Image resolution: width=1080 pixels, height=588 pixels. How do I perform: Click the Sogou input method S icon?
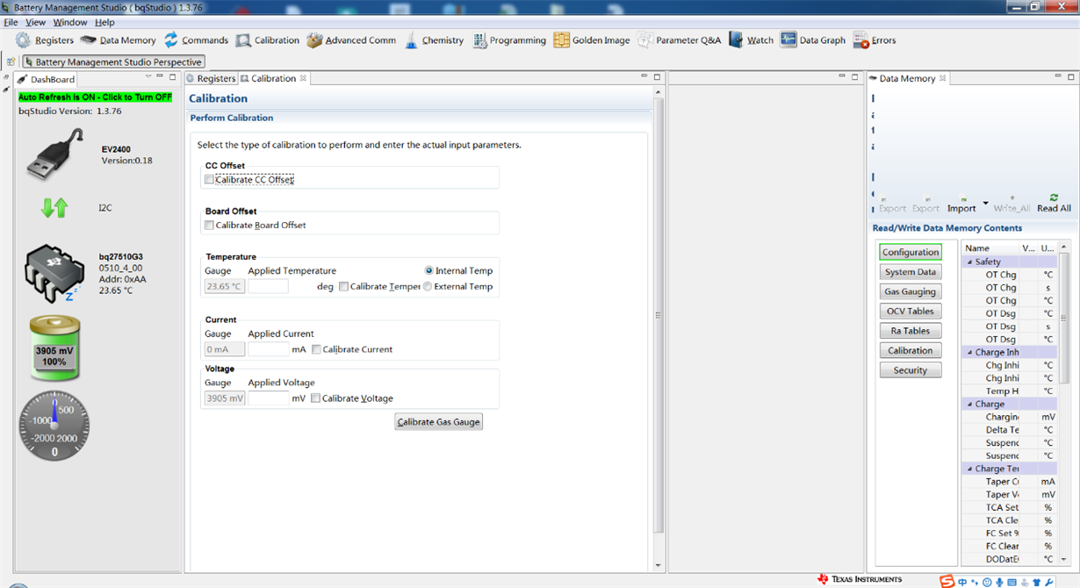tap(947, 581)
